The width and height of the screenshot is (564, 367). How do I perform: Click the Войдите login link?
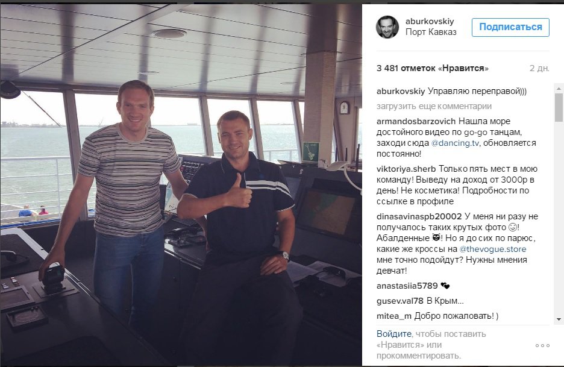pyautogui.click(x=394, y=334)
